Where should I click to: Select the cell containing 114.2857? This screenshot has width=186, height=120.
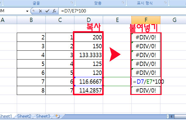pyautogui.click(x=88, y=90)
